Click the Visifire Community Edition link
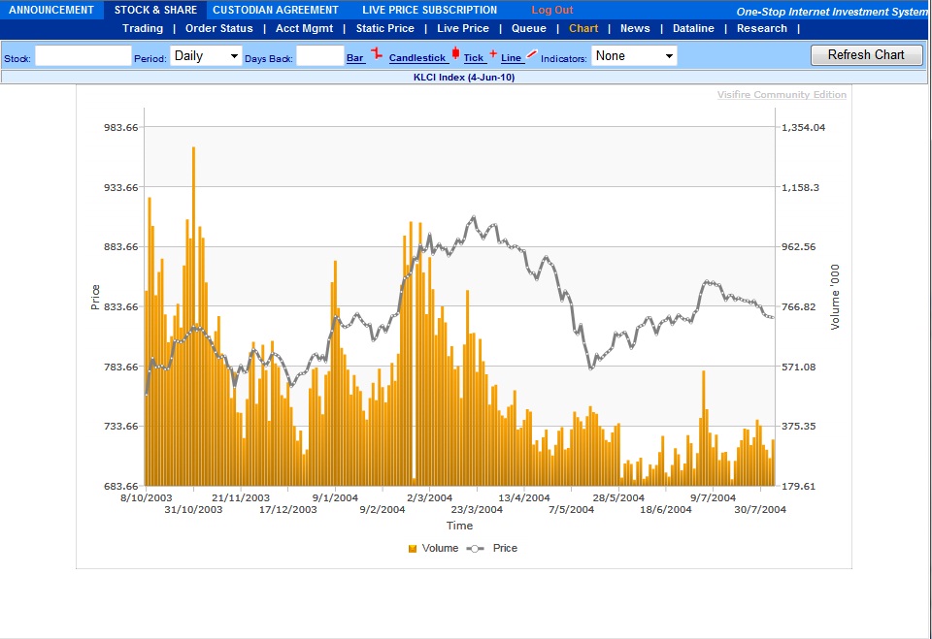932x639 pixels. tap(782, 95)
